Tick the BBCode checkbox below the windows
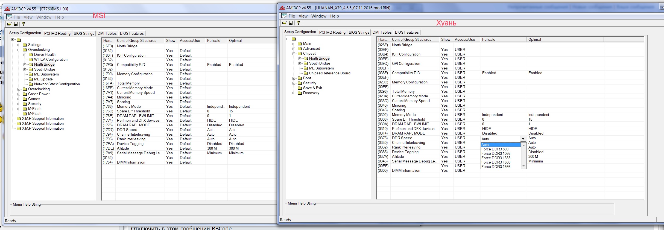664x230 pixels. (126, 228)
